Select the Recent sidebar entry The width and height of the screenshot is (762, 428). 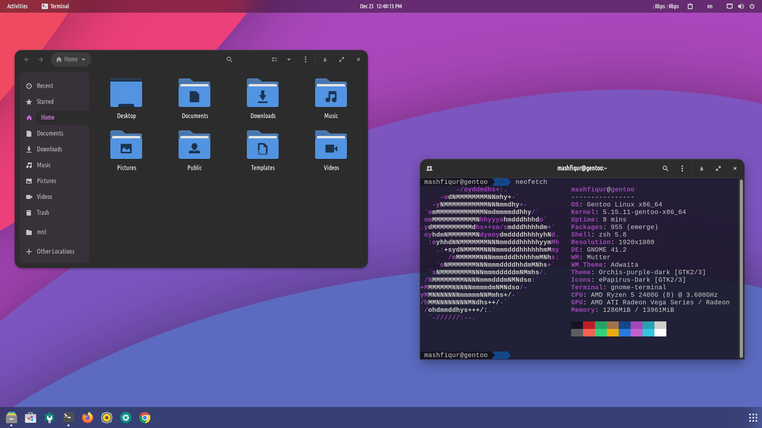coord(45,86)
